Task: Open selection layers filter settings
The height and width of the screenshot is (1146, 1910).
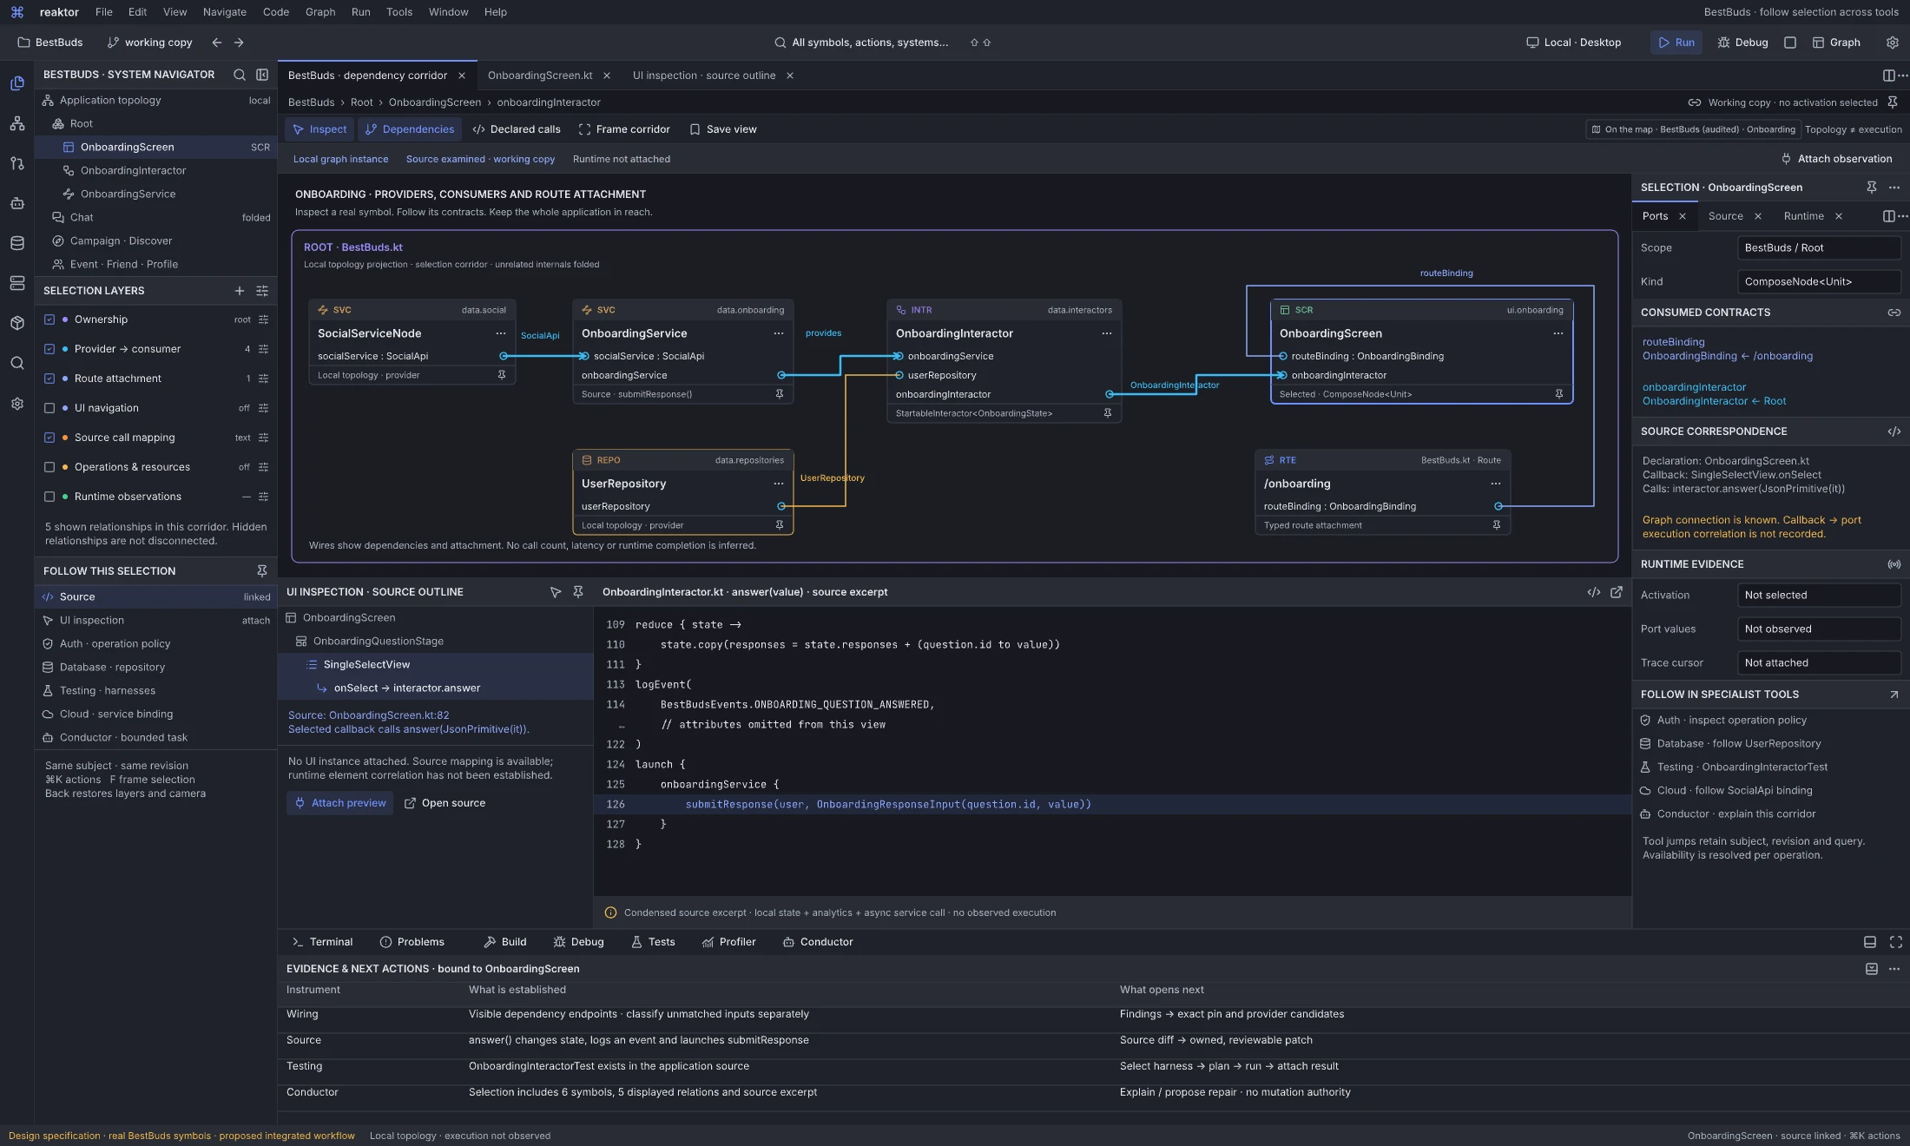Action: (x=262, y=291)
